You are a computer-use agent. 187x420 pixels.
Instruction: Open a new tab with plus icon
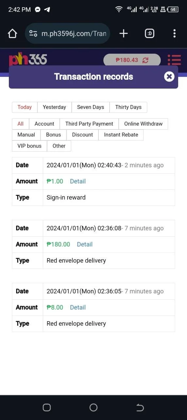pos(124,33)
